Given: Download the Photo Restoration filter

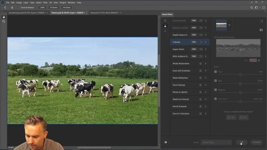Looking at the screenshot, I should pos(200,64).
